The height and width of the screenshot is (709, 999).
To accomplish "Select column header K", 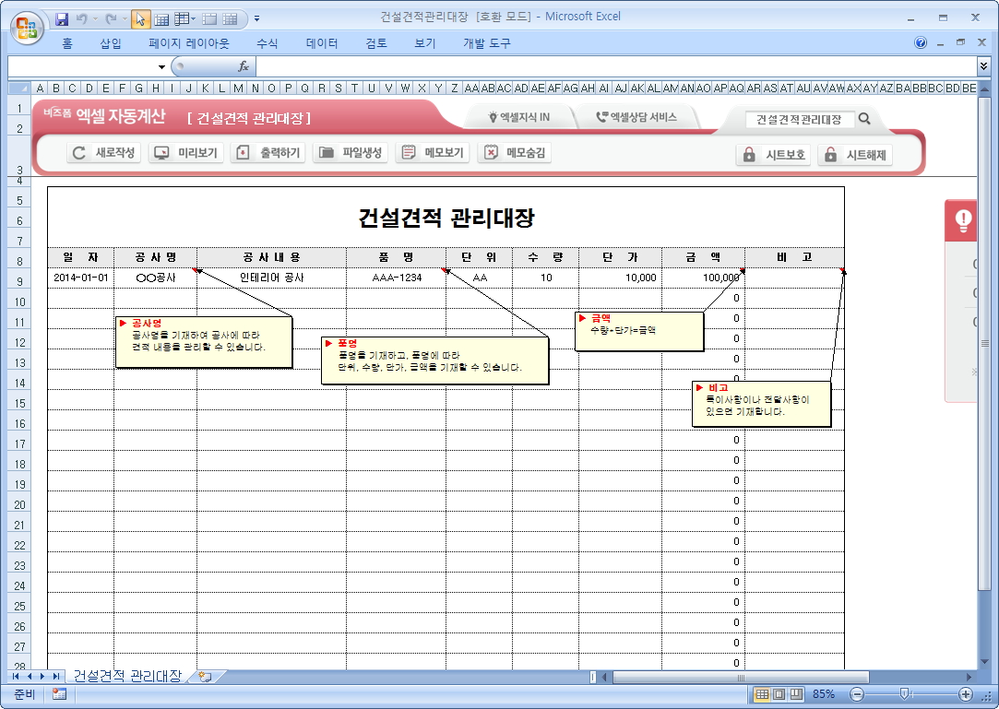I will click(x=205, y=88).
